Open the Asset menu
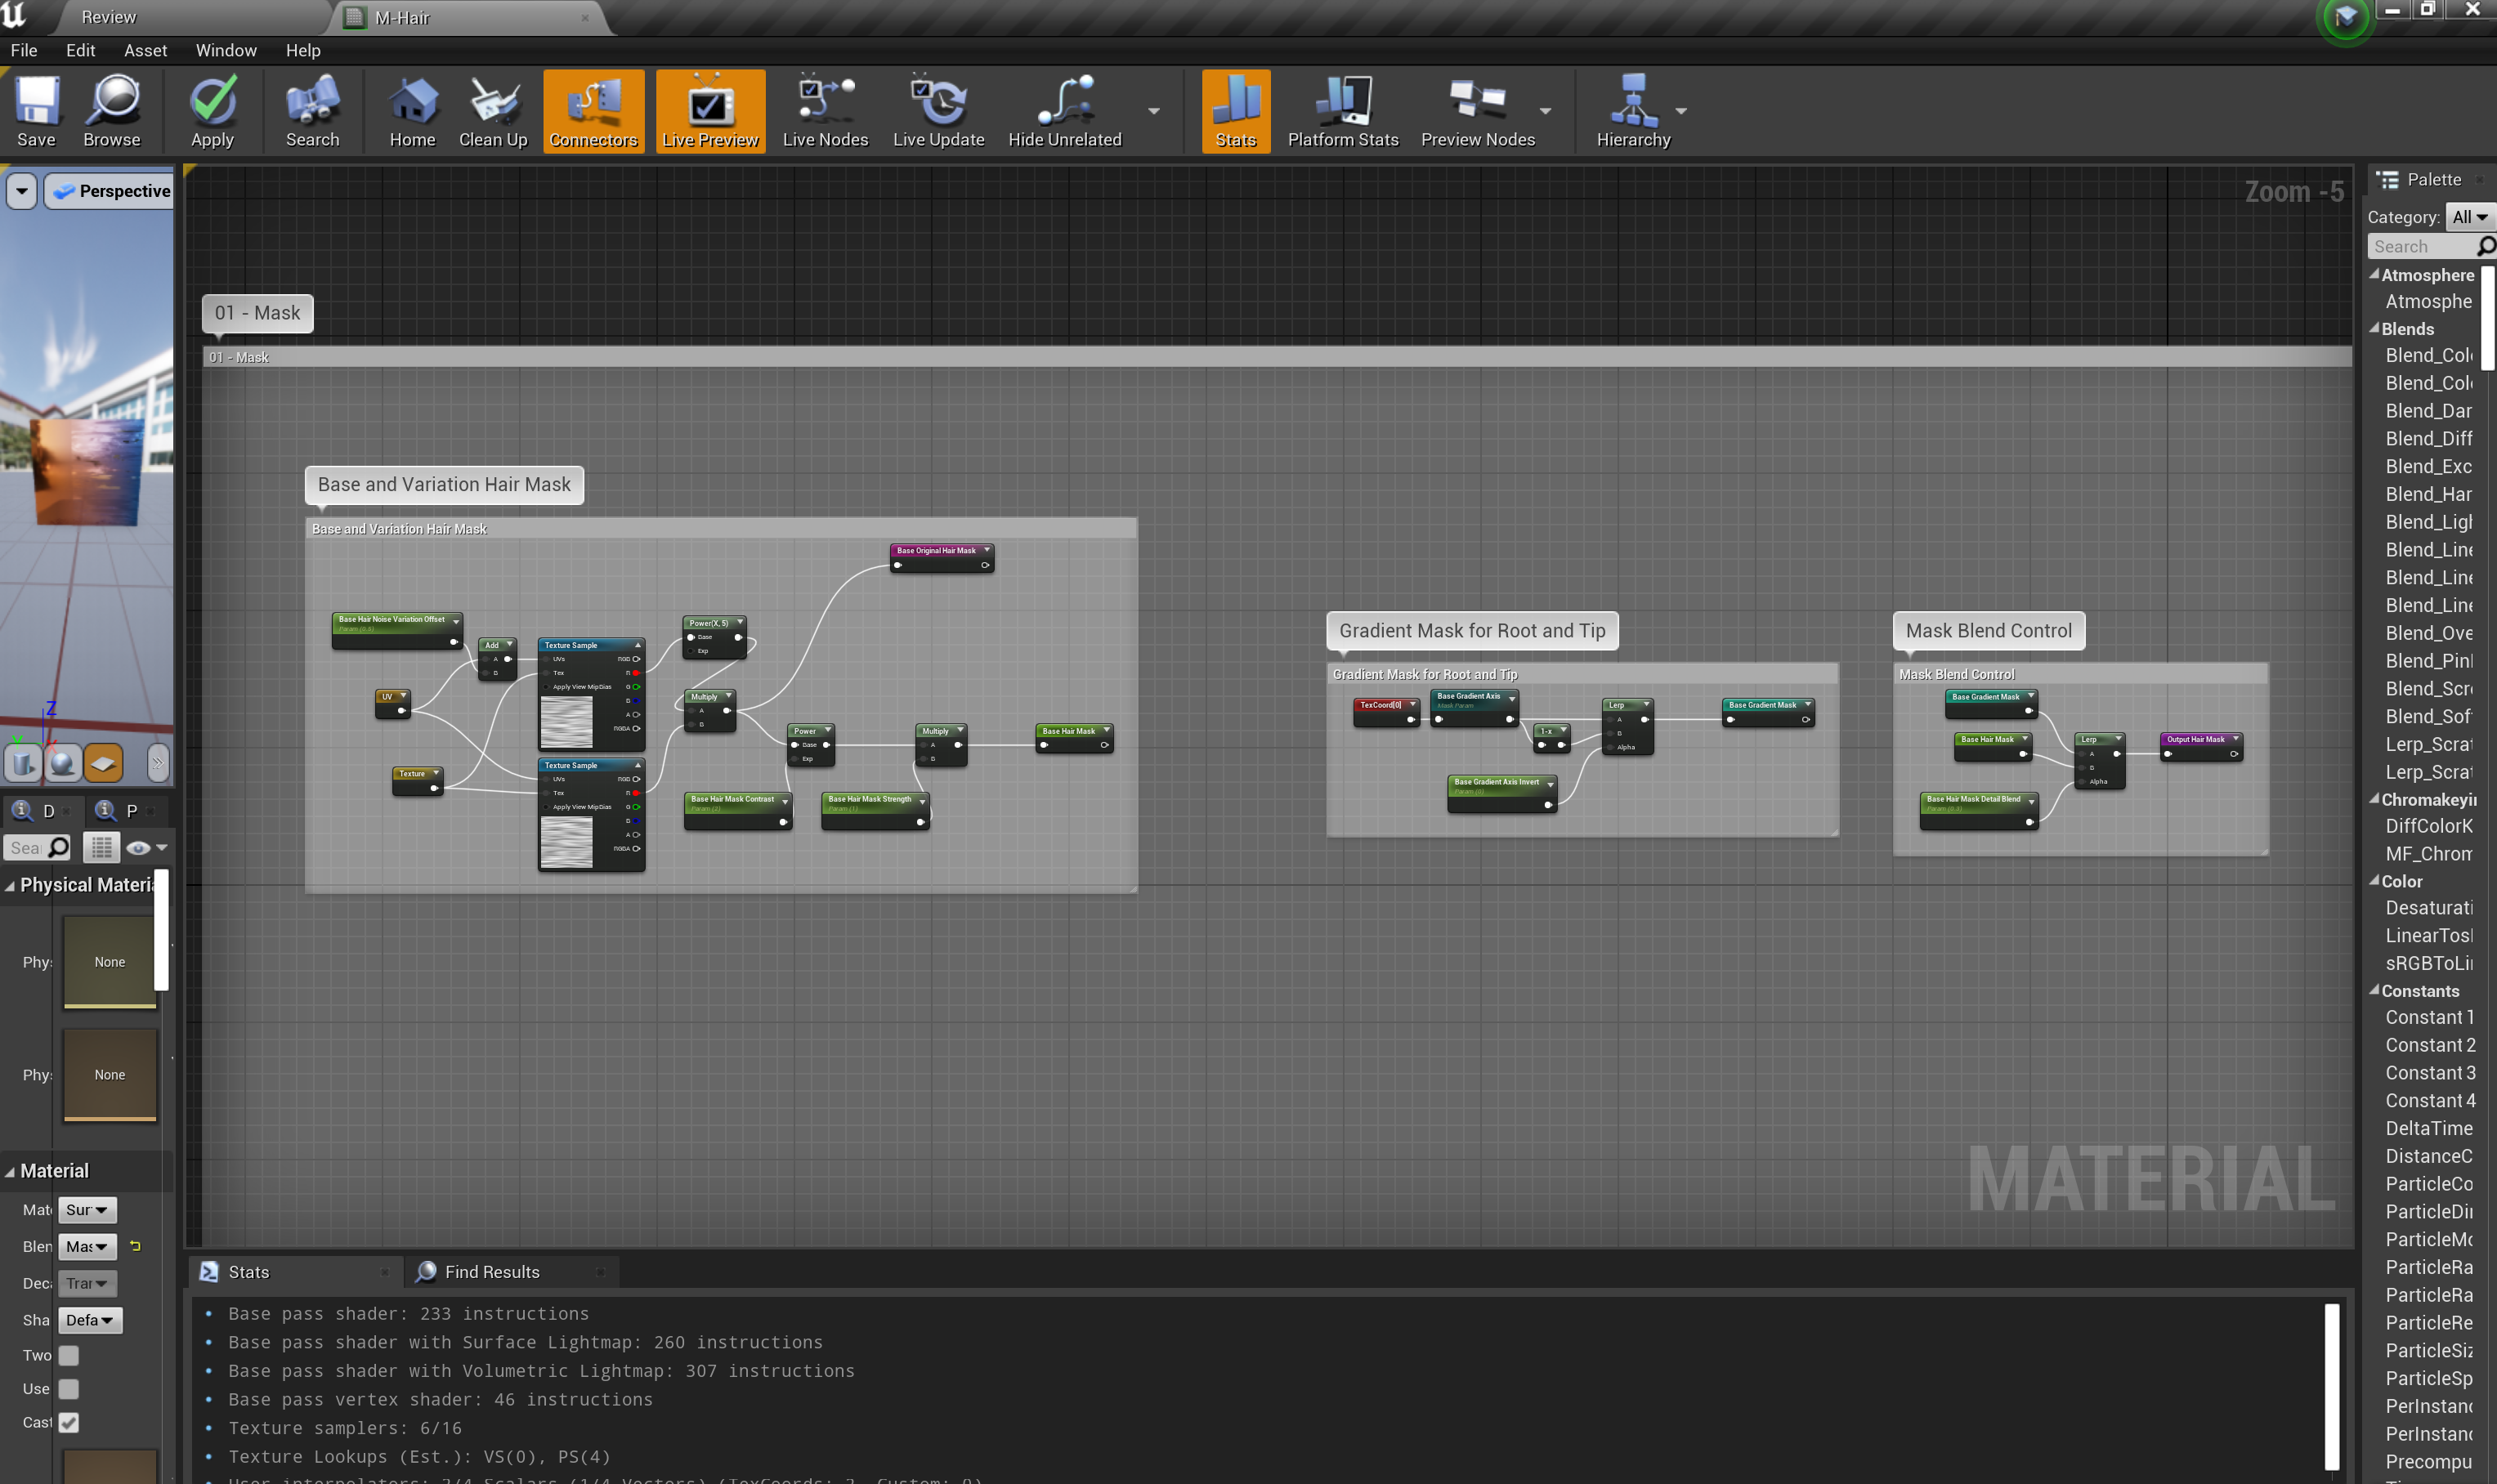This screenshot has height=1484, width=2497. [x=146, y=50]
